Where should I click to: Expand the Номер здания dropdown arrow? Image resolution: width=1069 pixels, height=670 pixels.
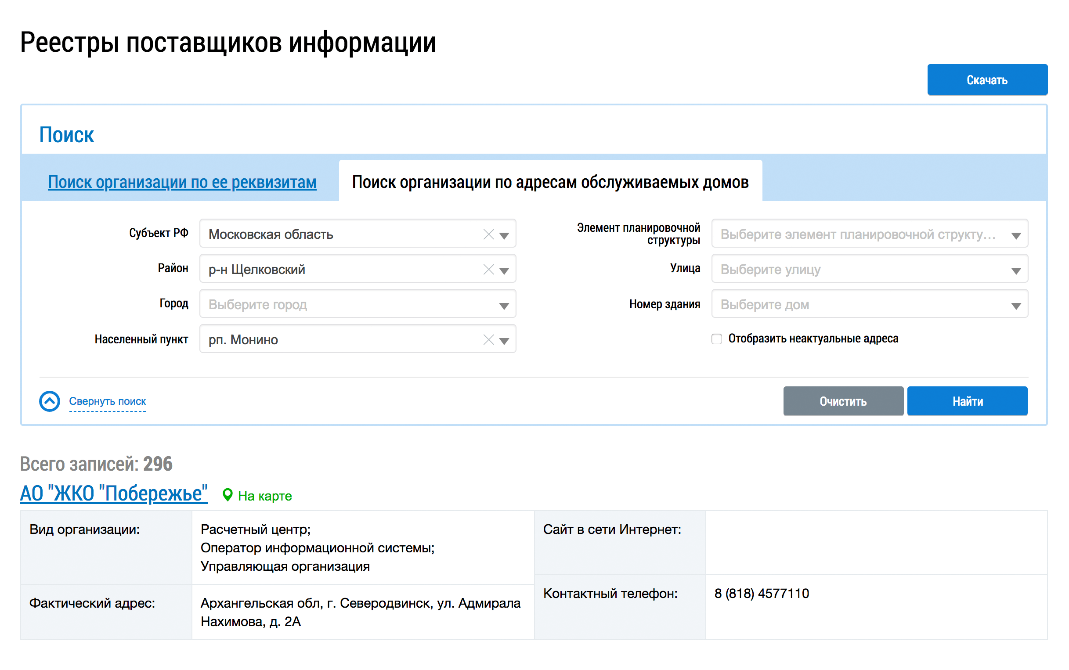click(x=1016, y=305)
